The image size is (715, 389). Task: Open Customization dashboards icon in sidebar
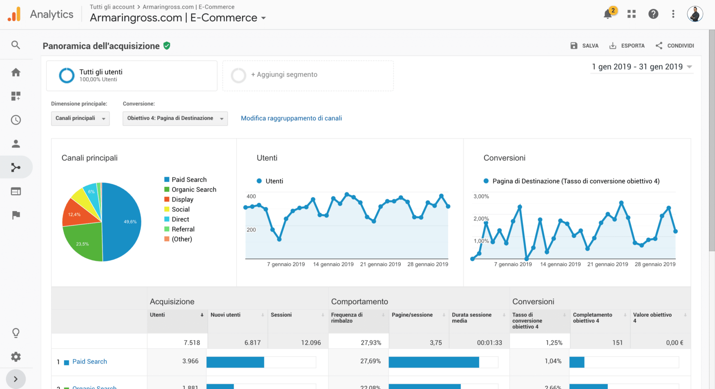(x=16, y=96)
